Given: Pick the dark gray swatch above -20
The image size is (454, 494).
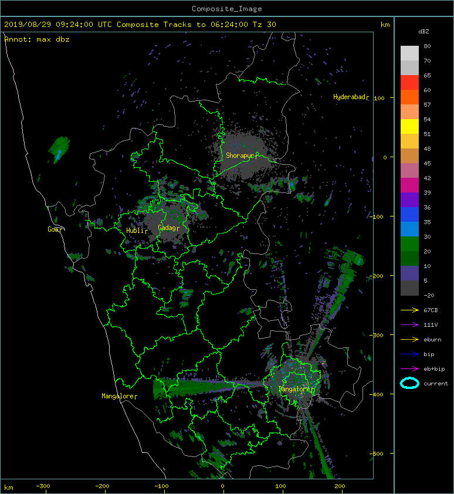Looking at the screenshot, I should click(409, 288).
